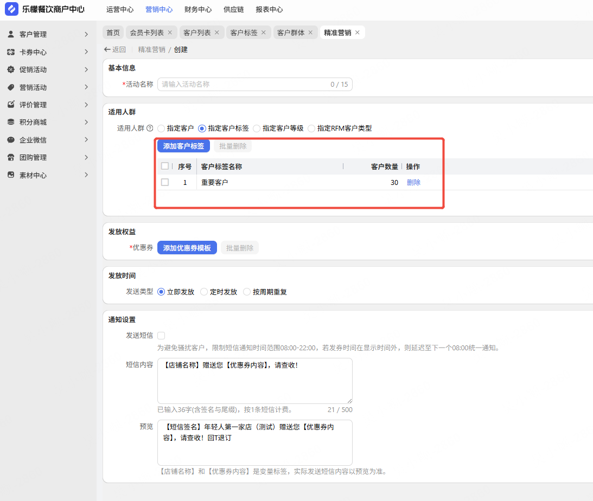Click the 客户管理 person icon

tap(11, 34)
